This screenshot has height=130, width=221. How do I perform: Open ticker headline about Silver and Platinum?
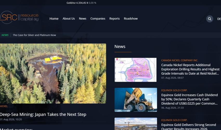[x=34, y=35]
